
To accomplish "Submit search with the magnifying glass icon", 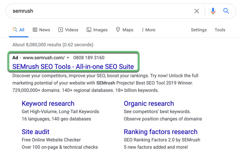I will click(226, 11).
